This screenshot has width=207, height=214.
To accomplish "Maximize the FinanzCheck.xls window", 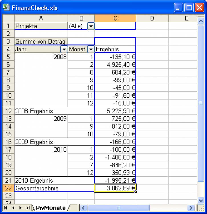I will (x=189, y=8).
